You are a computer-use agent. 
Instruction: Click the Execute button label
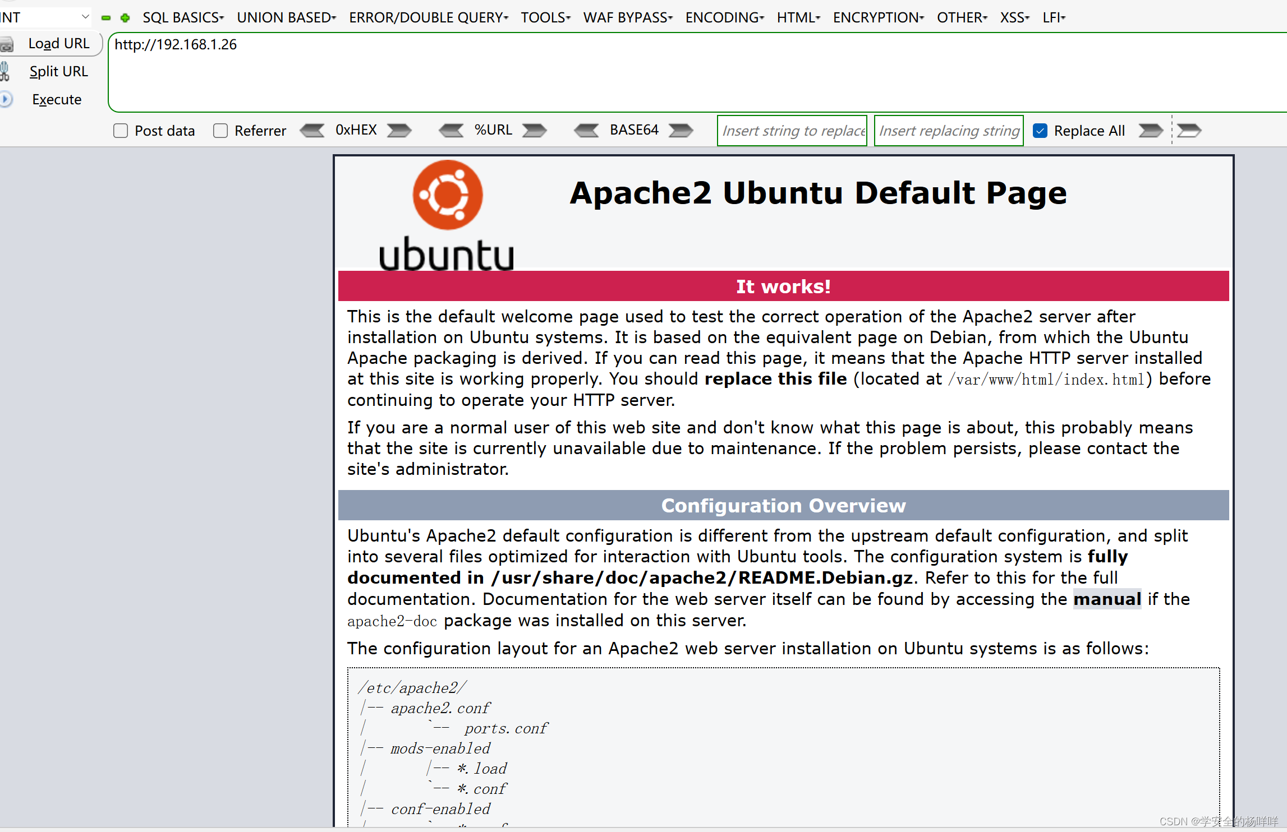coord(56,99)
